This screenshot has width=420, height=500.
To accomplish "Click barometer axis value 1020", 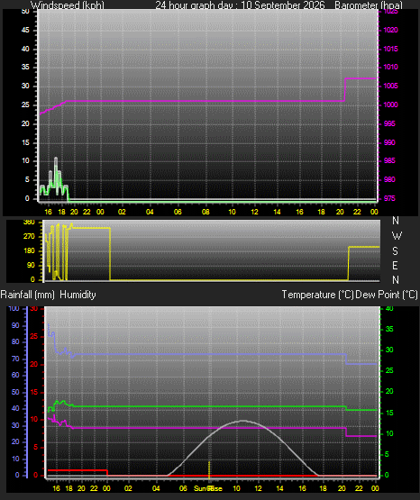I will point(390,30).
